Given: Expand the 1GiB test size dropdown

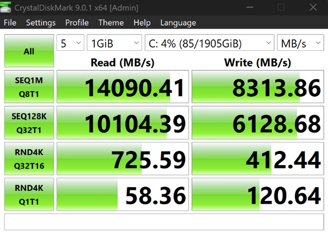Looking at the screenshot, I should tap(114, 43).
